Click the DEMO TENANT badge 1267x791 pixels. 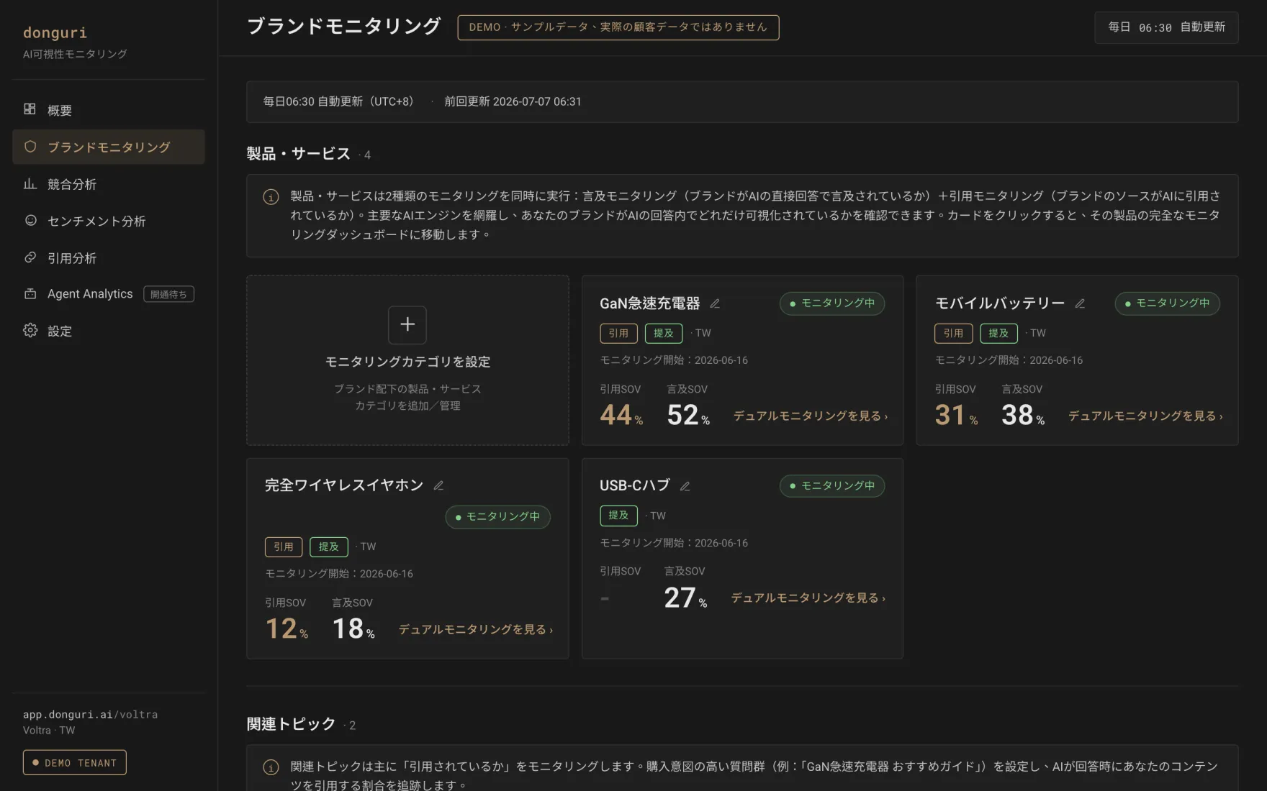pos(75,763)
